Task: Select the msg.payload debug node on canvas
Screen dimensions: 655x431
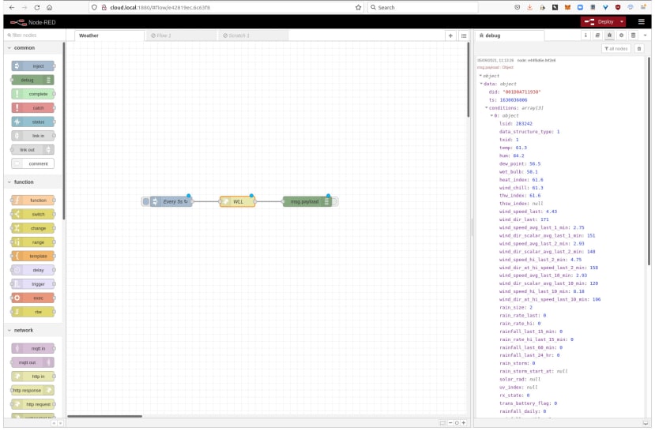Action: [307, 201]
